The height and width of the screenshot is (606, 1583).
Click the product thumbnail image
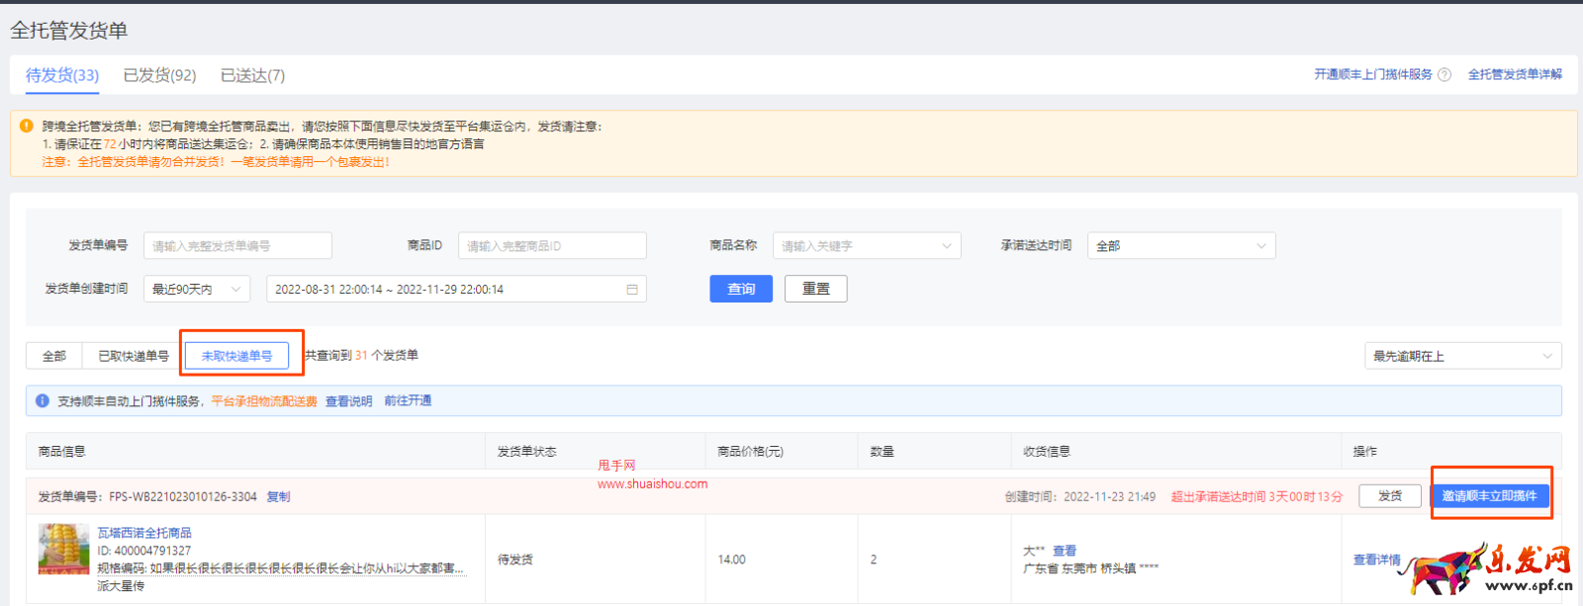(63, 549)
